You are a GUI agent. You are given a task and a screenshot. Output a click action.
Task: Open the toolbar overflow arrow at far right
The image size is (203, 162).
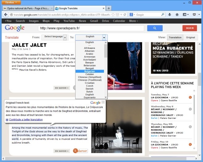199,15
